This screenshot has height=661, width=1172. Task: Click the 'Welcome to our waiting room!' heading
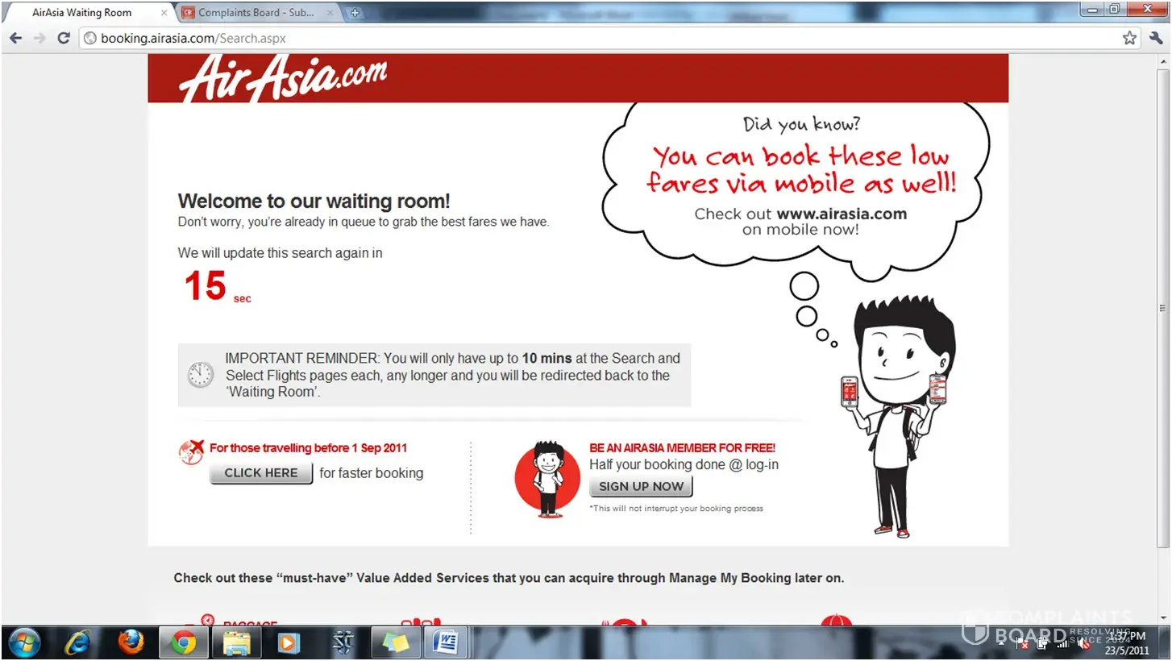click(314, 201)
